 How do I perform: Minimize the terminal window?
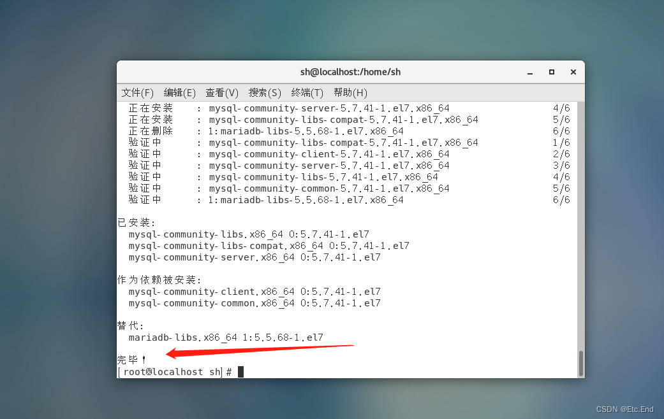530,73
